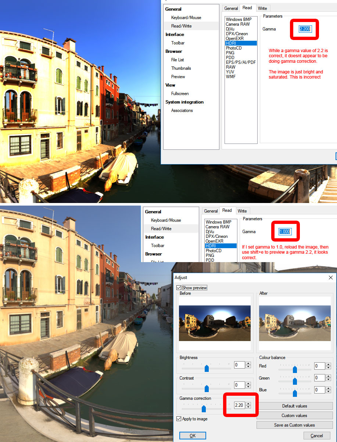Select Keyboard/Mouse in the gamma 2.200 dialog tree
Viewport: 337px width, 442px height.
click(186, 18)
